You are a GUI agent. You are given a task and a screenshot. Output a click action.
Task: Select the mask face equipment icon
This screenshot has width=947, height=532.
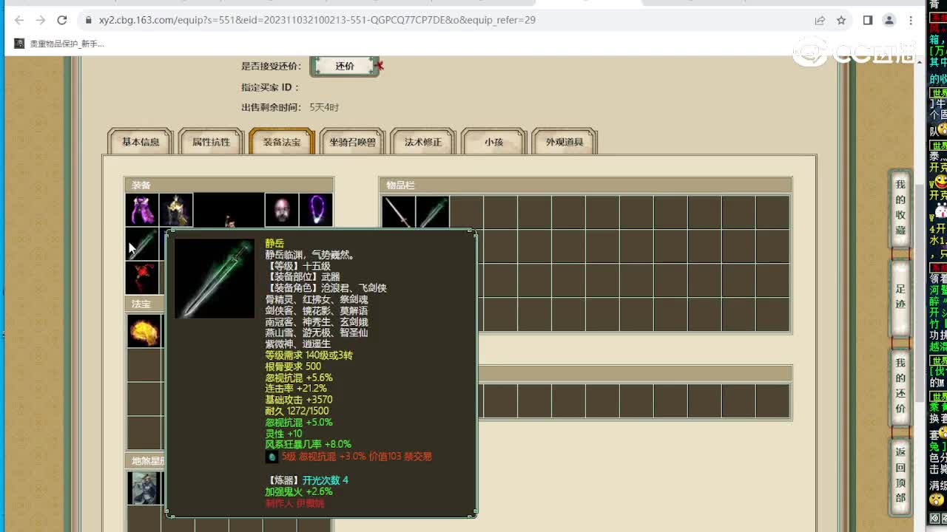[x=282, y=211]
